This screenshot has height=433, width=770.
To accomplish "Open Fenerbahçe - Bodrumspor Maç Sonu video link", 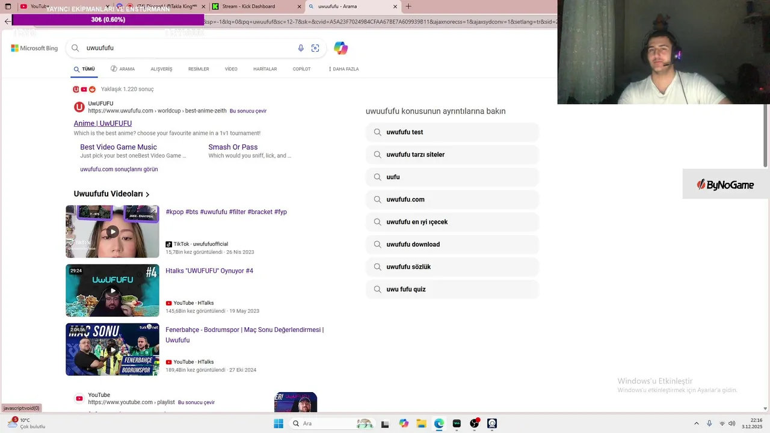I will (245, 335).
